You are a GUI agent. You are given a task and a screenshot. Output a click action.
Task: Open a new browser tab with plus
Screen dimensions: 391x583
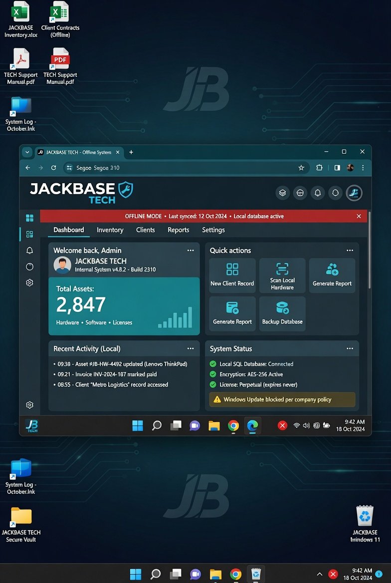click(131, 152)
